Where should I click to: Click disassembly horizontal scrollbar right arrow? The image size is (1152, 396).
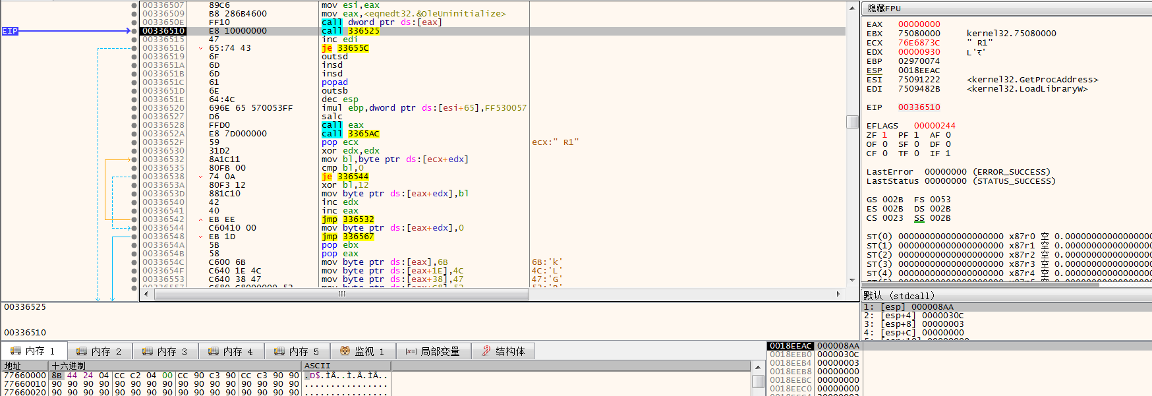tap(838, 294)
